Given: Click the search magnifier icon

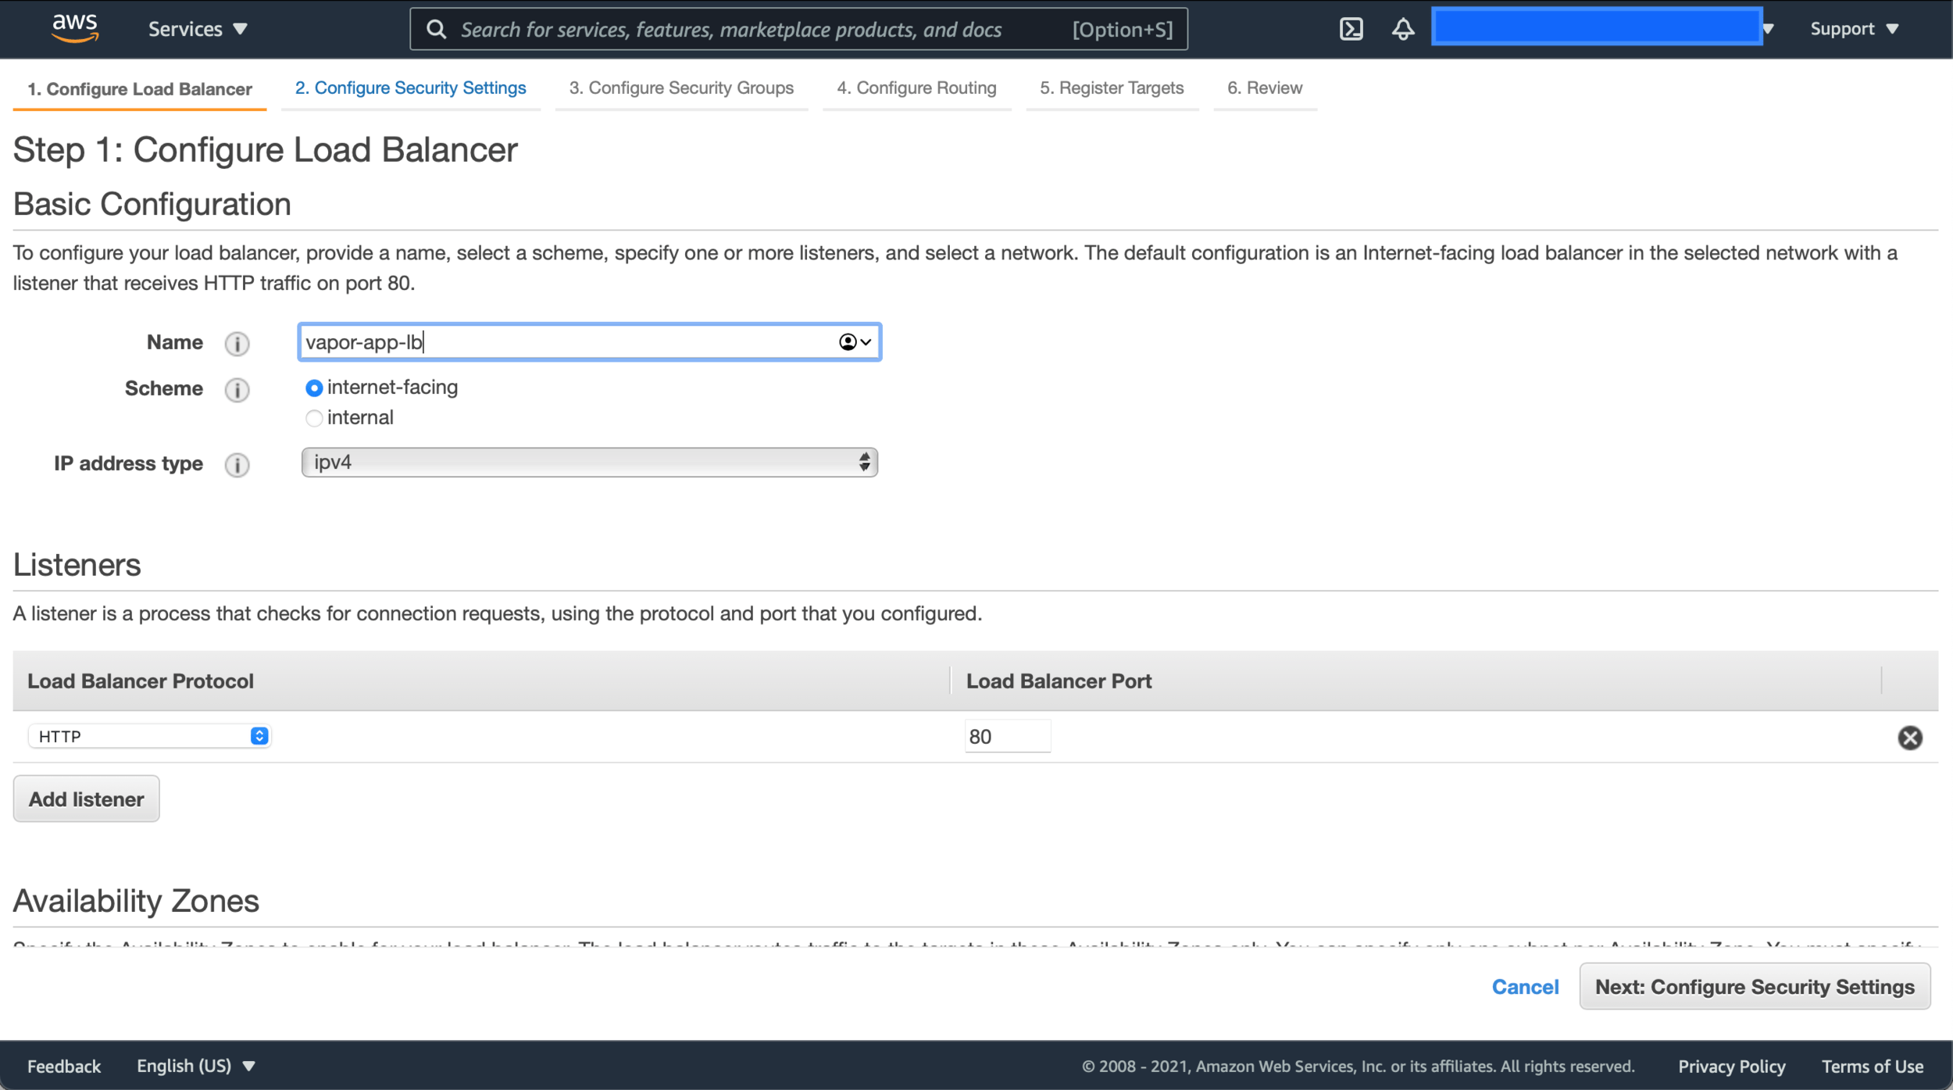Looking at the screenshot, I should [x=437, y=30].
